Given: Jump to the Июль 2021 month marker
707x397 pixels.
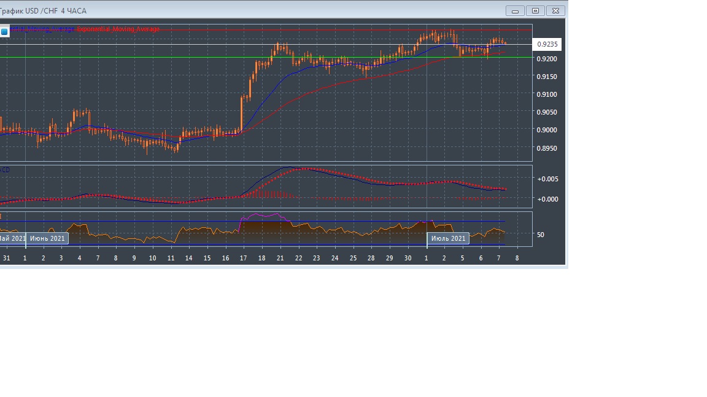Looking at the screenshot, I should (x=448, y=238).
